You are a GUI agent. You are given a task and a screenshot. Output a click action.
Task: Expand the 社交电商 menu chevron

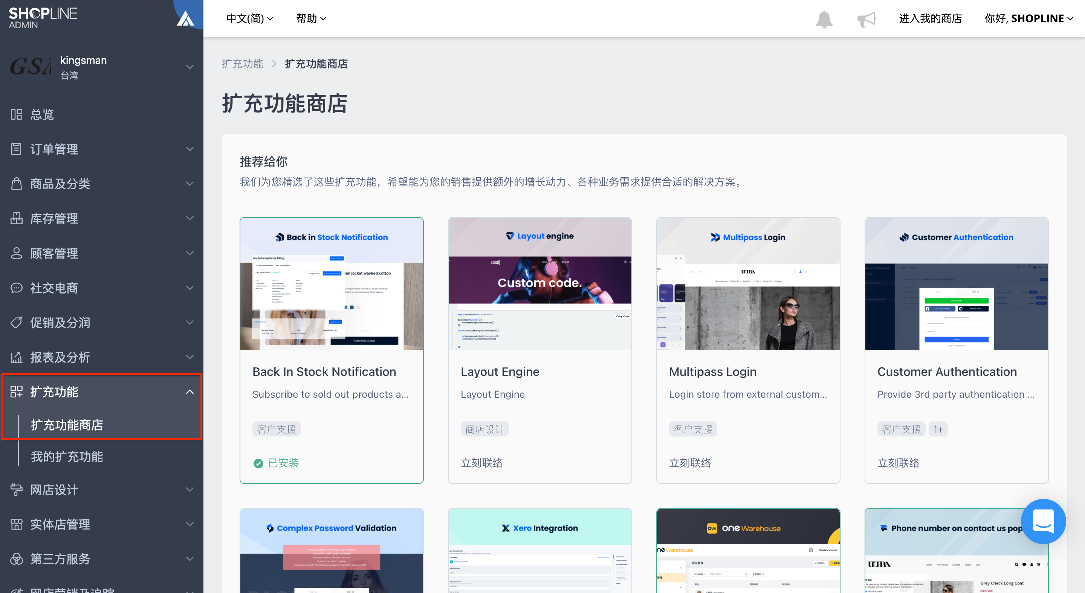[x=190, y=288]
